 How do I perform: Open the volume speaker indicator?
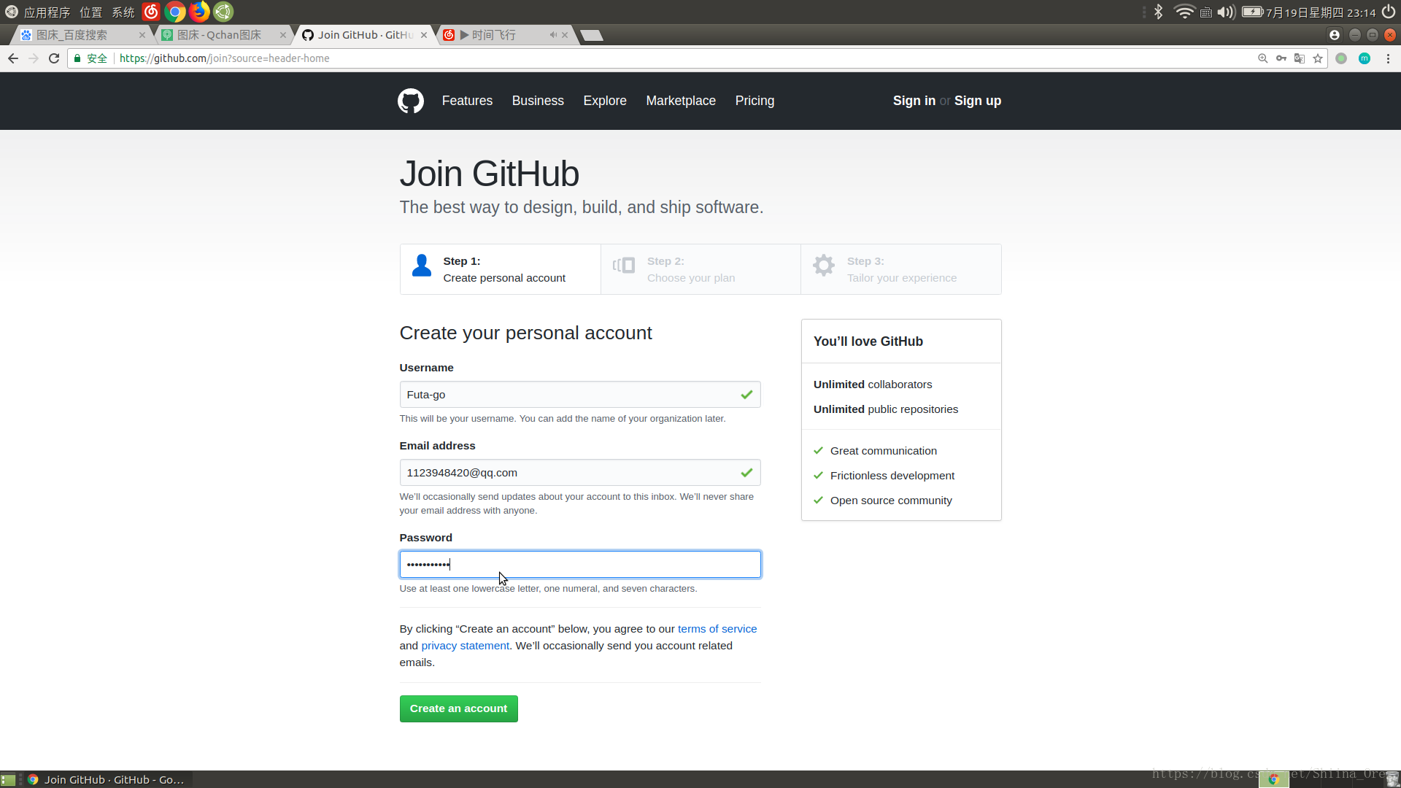tap(1226, 12)
